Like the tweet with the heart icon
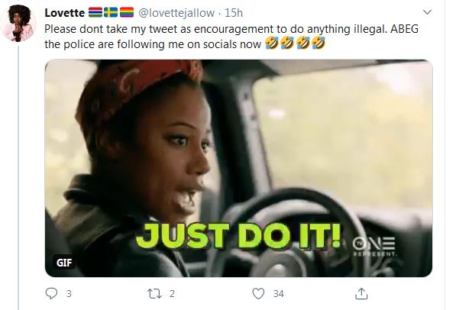 click(x=258, y=293)
